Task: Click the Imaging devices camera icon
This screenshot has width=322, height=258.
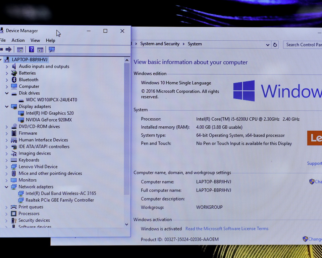Action: tap(14, 153)
